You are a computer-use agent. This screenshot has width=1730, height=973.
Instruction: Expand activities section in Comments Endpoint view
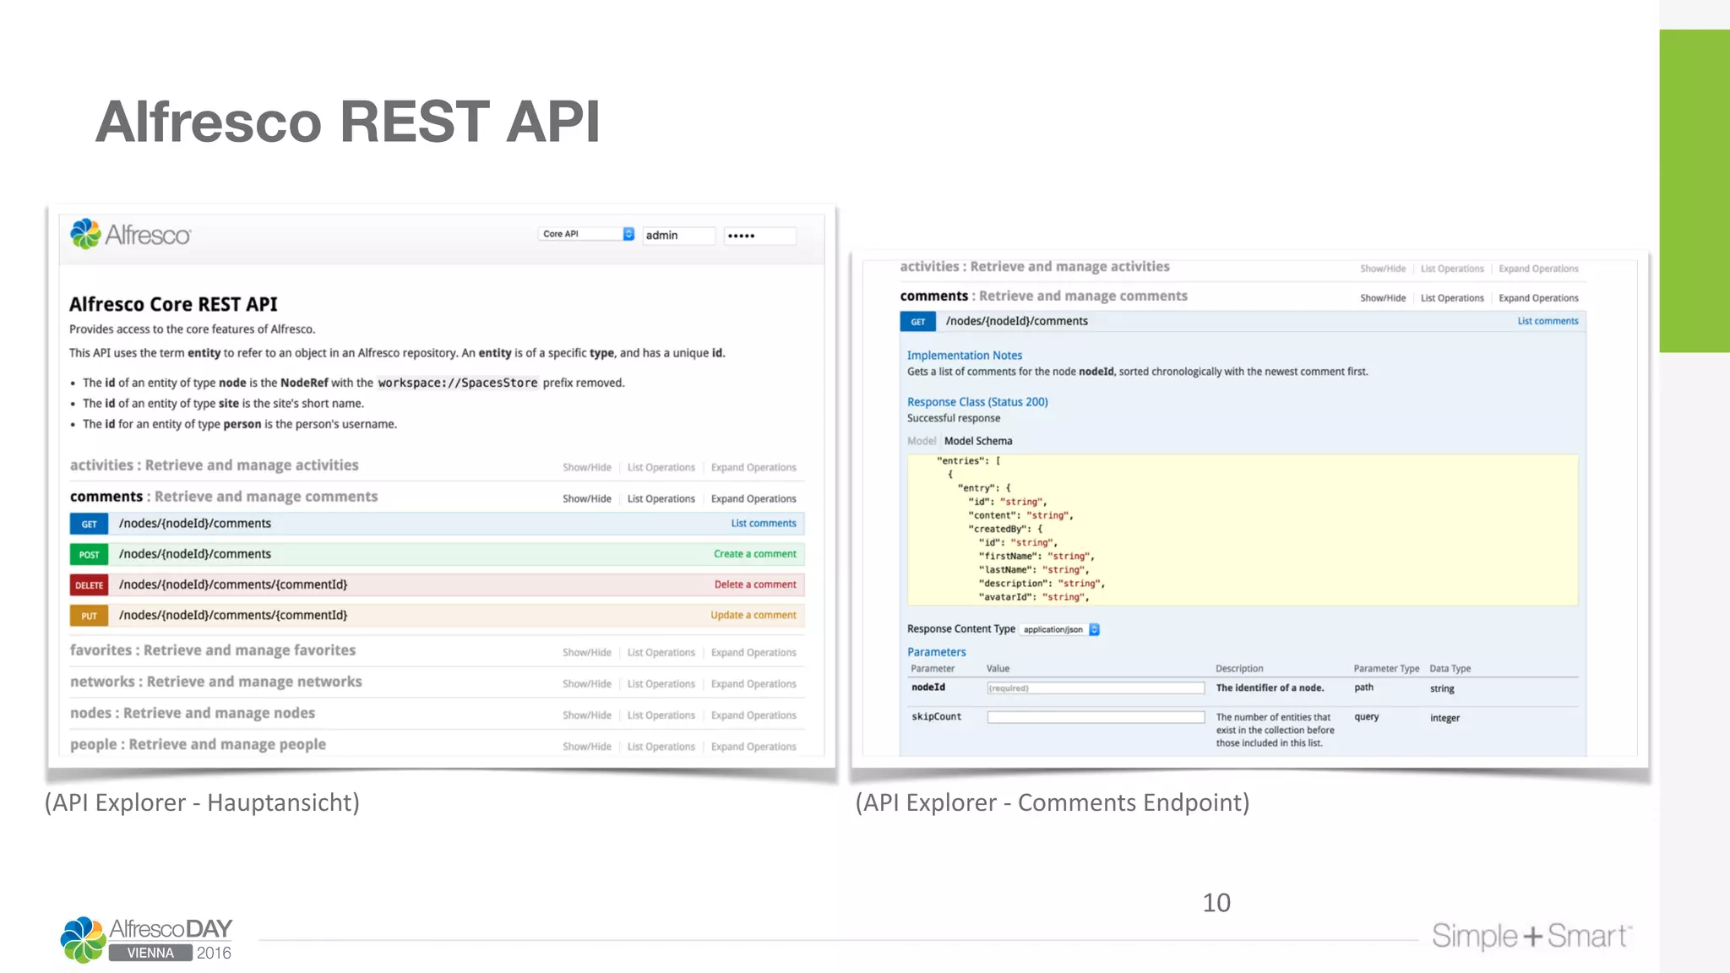[x=1035, y=267]
